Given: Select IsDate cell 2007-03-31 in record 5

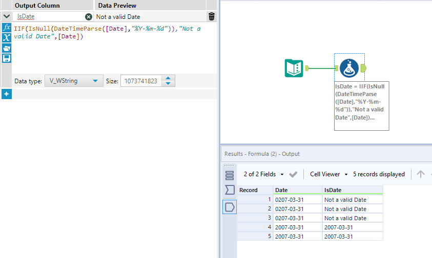Looking at the screenshot, I should pos(353,237).
